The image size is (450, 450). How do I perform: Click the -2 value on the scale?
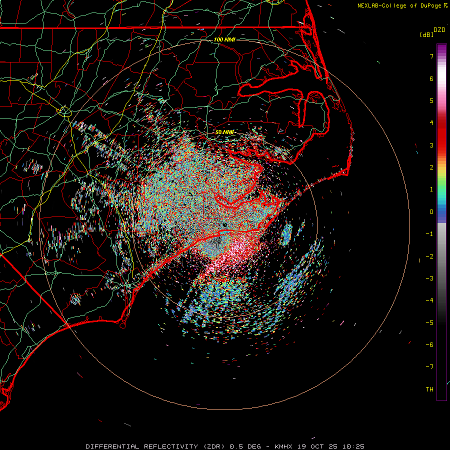(x=429, y=256)
